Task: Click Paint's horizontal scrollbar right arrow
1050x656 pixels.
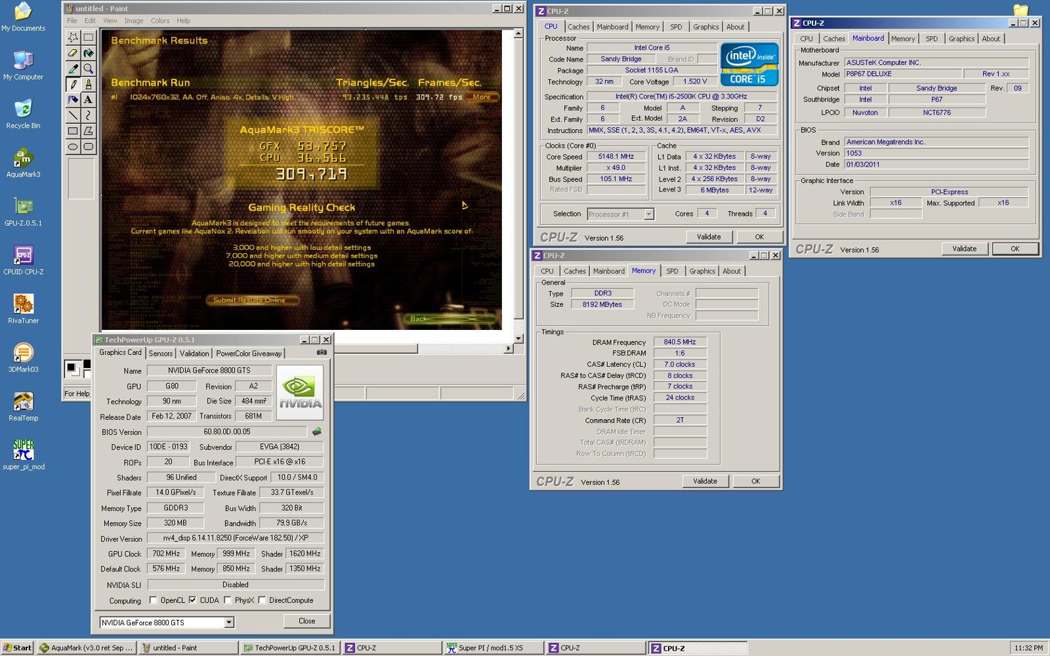Action: point(509,348)
